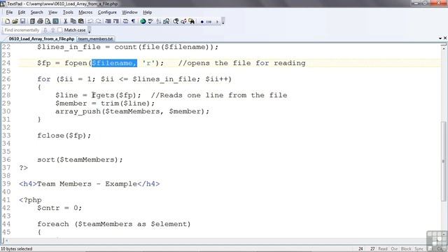448x252 pixels.
Task: Click '<h4>Team Members - Example</h4>' line
Action: (x=90, y=183)
